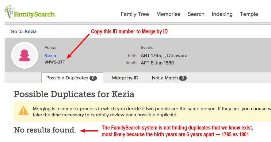The image size is (271, 142).
Task: Open the Family Tree menu
Action: [x=135, y=14]
